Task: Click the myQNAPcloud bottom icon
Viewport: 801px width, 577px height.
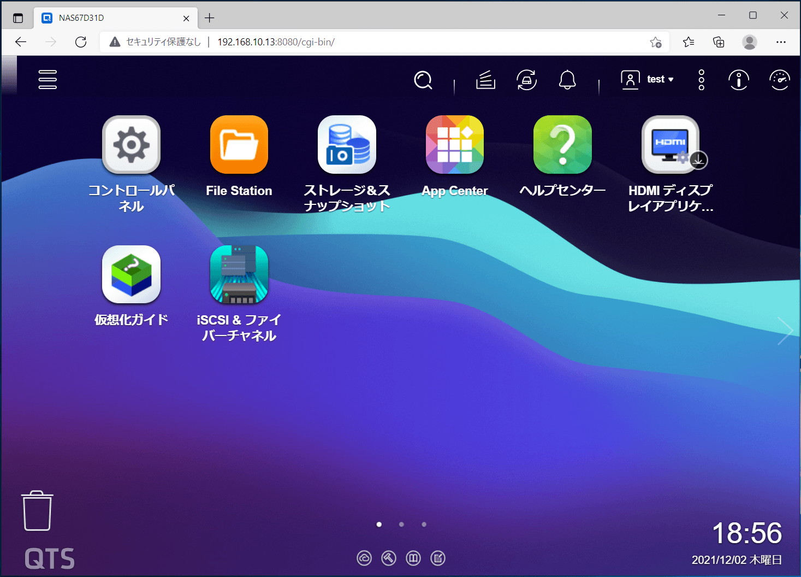Action: tap(364, 558)
